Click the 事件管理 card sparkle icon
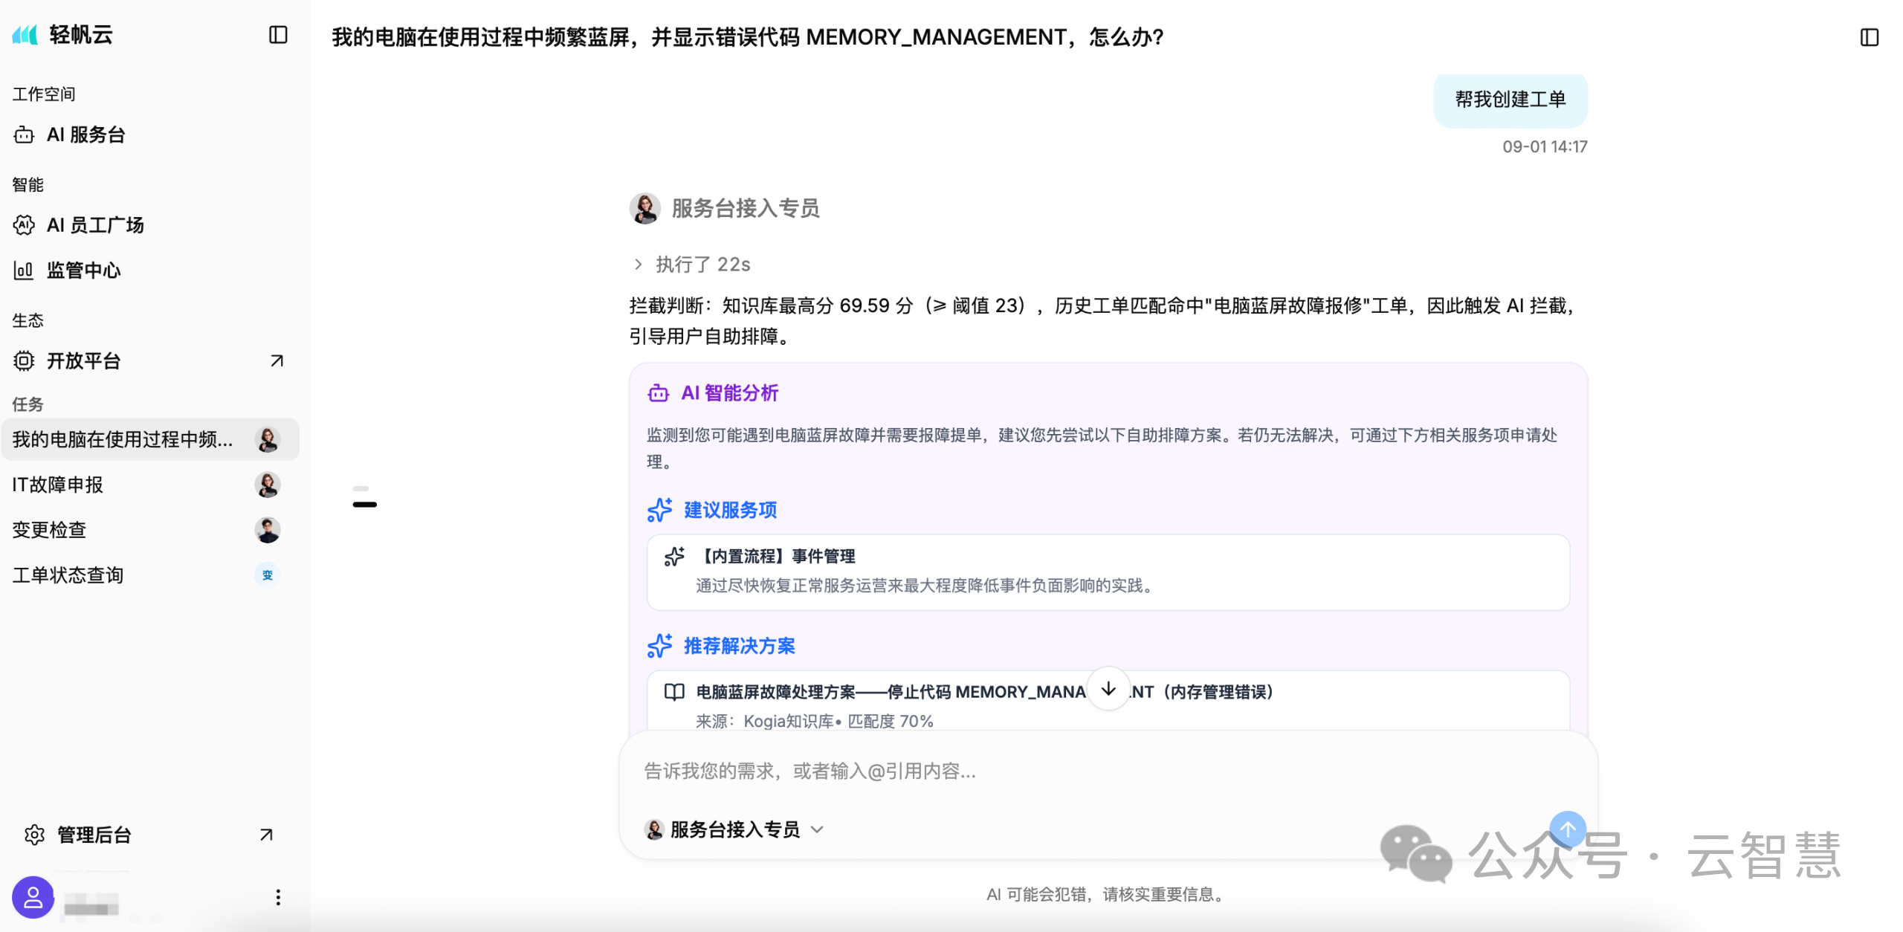This screenshot has height=932, width=1903. [674, 557]
